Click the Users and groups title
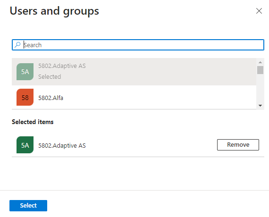The height and width of the screenshot is (217, 269). pos(54,11)
